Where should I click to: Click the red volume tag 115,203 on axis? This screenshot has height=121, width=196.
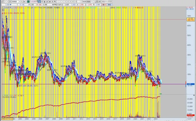coord(190,115)
